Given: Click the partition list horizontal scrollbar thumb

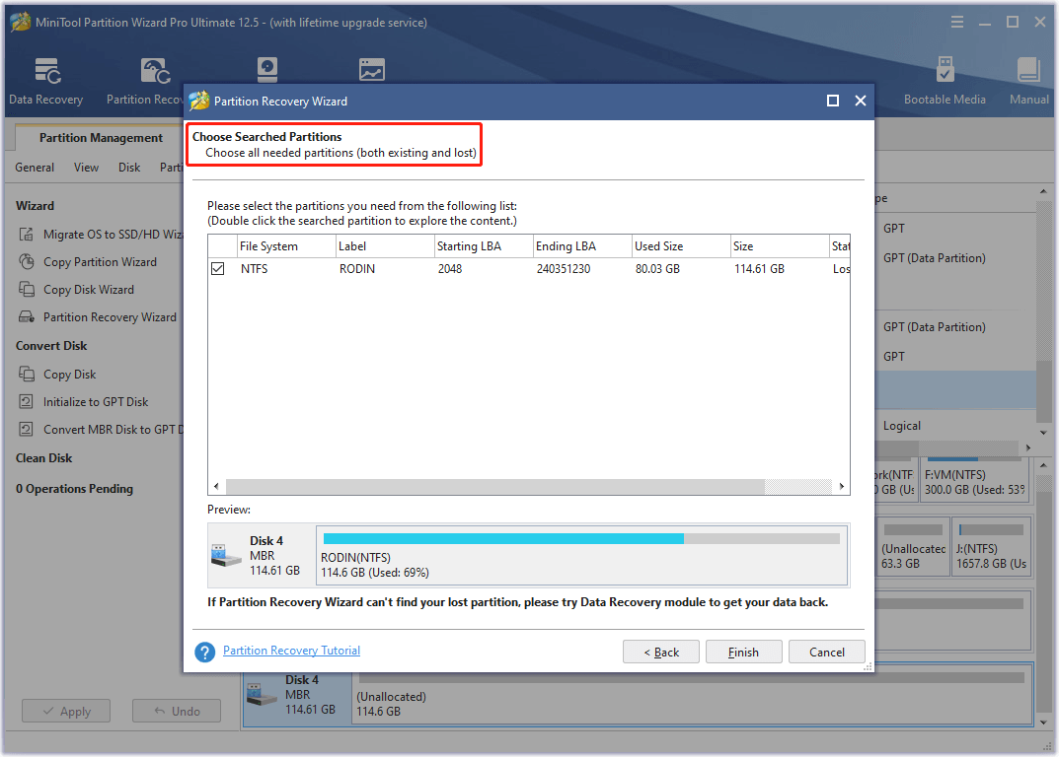Looking at the screenshot, I should coord(495,487).
